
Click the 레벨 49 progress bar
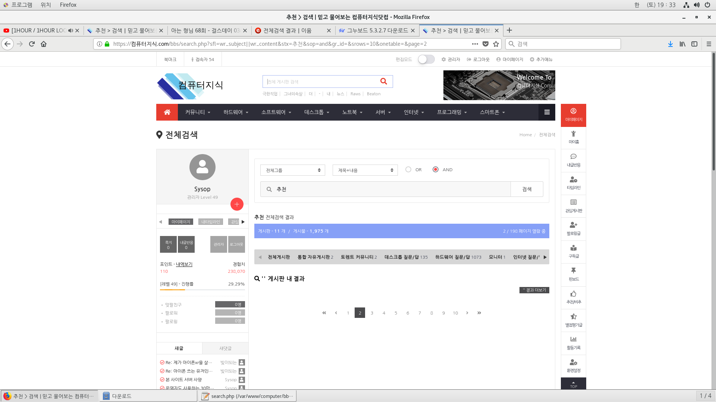tap(202, 290)
